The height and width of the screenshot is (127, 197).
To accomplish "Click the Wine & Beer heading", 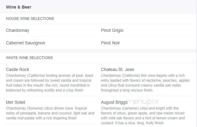I will click(19, 7).
